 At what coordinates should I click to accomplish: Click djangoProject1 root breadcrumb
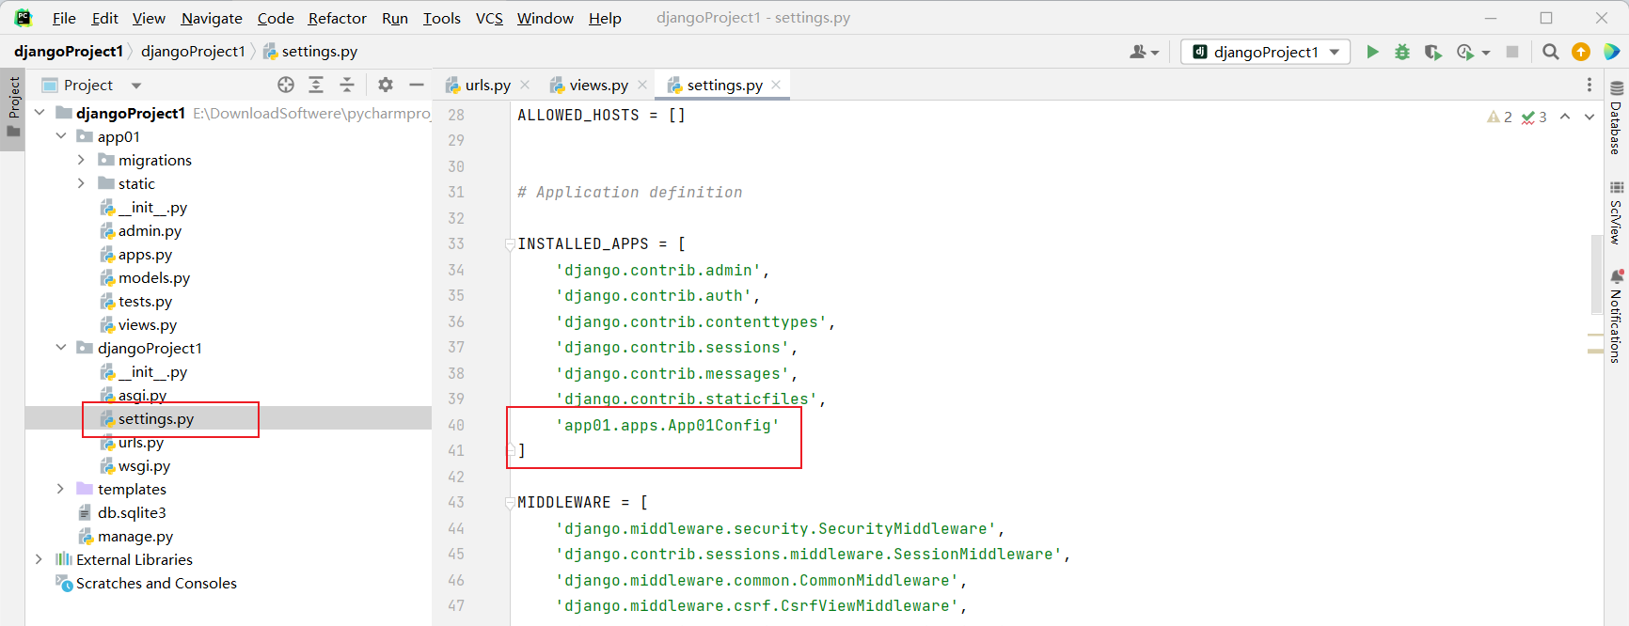click(69, 52)
